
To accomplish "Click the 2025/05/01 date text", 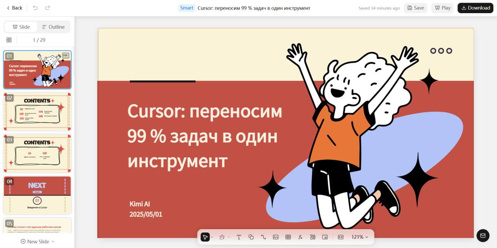I will [x=146, y=214].
